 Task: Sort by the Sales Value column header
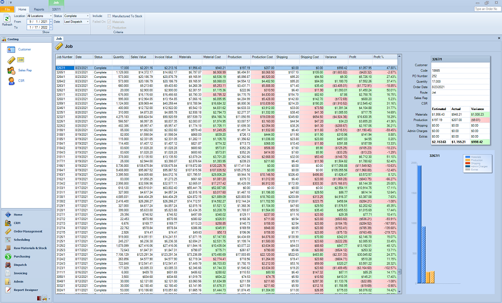142,57
